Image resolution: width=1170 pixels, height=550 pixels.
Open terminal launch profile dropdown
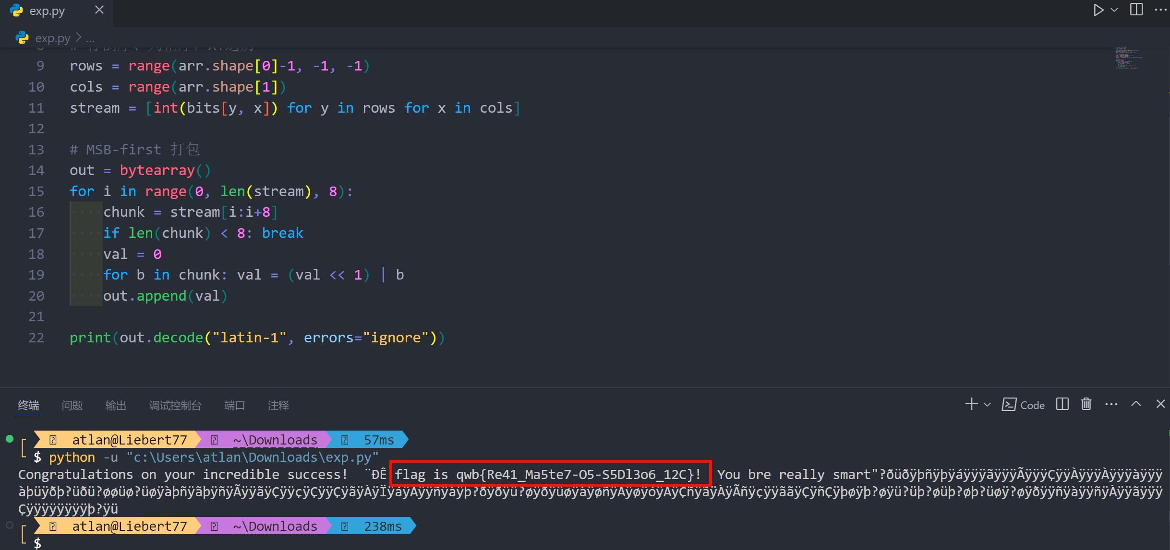click(987, 405)
